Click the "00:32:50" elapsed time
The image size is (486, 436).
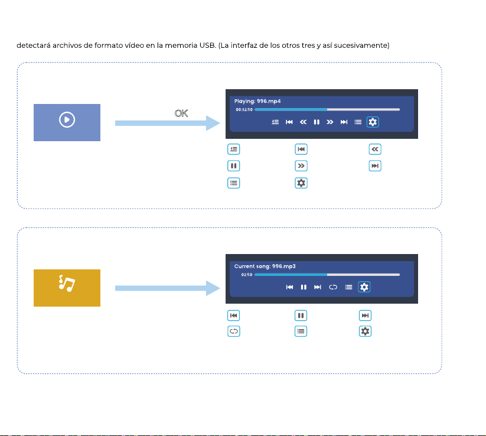pyautogui.click(x=244, y=109)
